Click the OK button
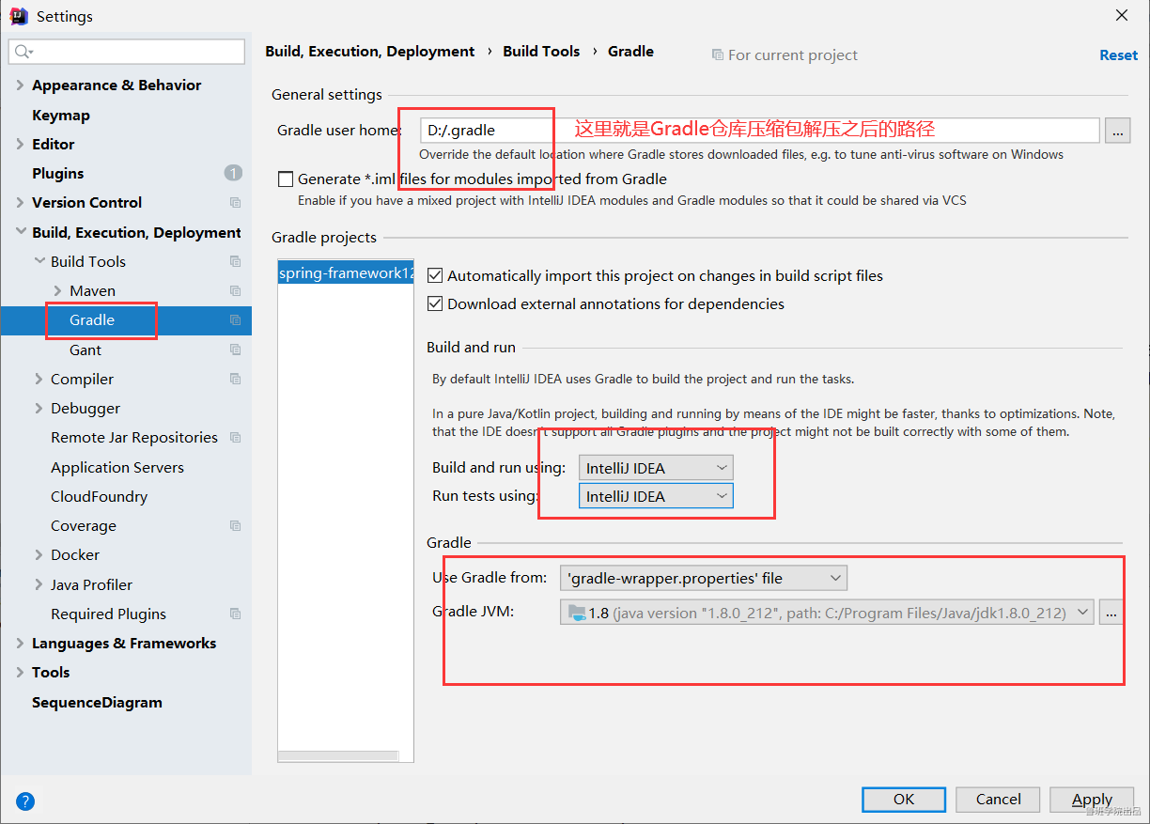The image size is (1150, 824). pos(904,799)
